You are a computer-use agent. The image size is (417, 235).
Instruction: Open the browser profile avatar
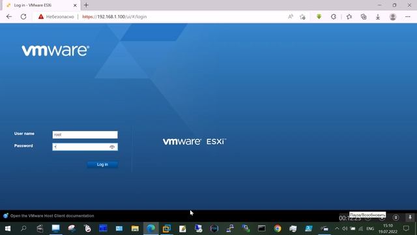point(392,17)
